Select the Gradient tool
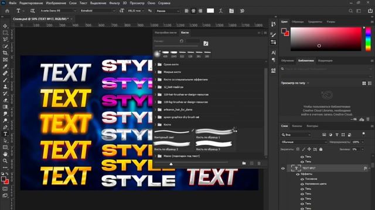The image size is (375, 210). 5,107
